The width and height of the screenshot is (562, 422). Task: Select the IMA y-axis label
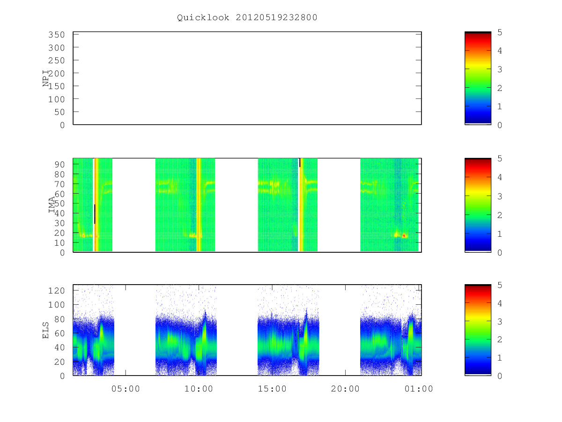52,205
